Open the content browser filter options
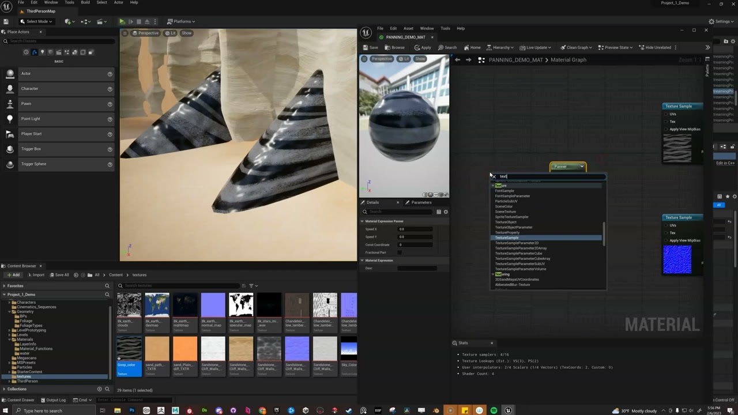The image size is (738, 415). 253,286
